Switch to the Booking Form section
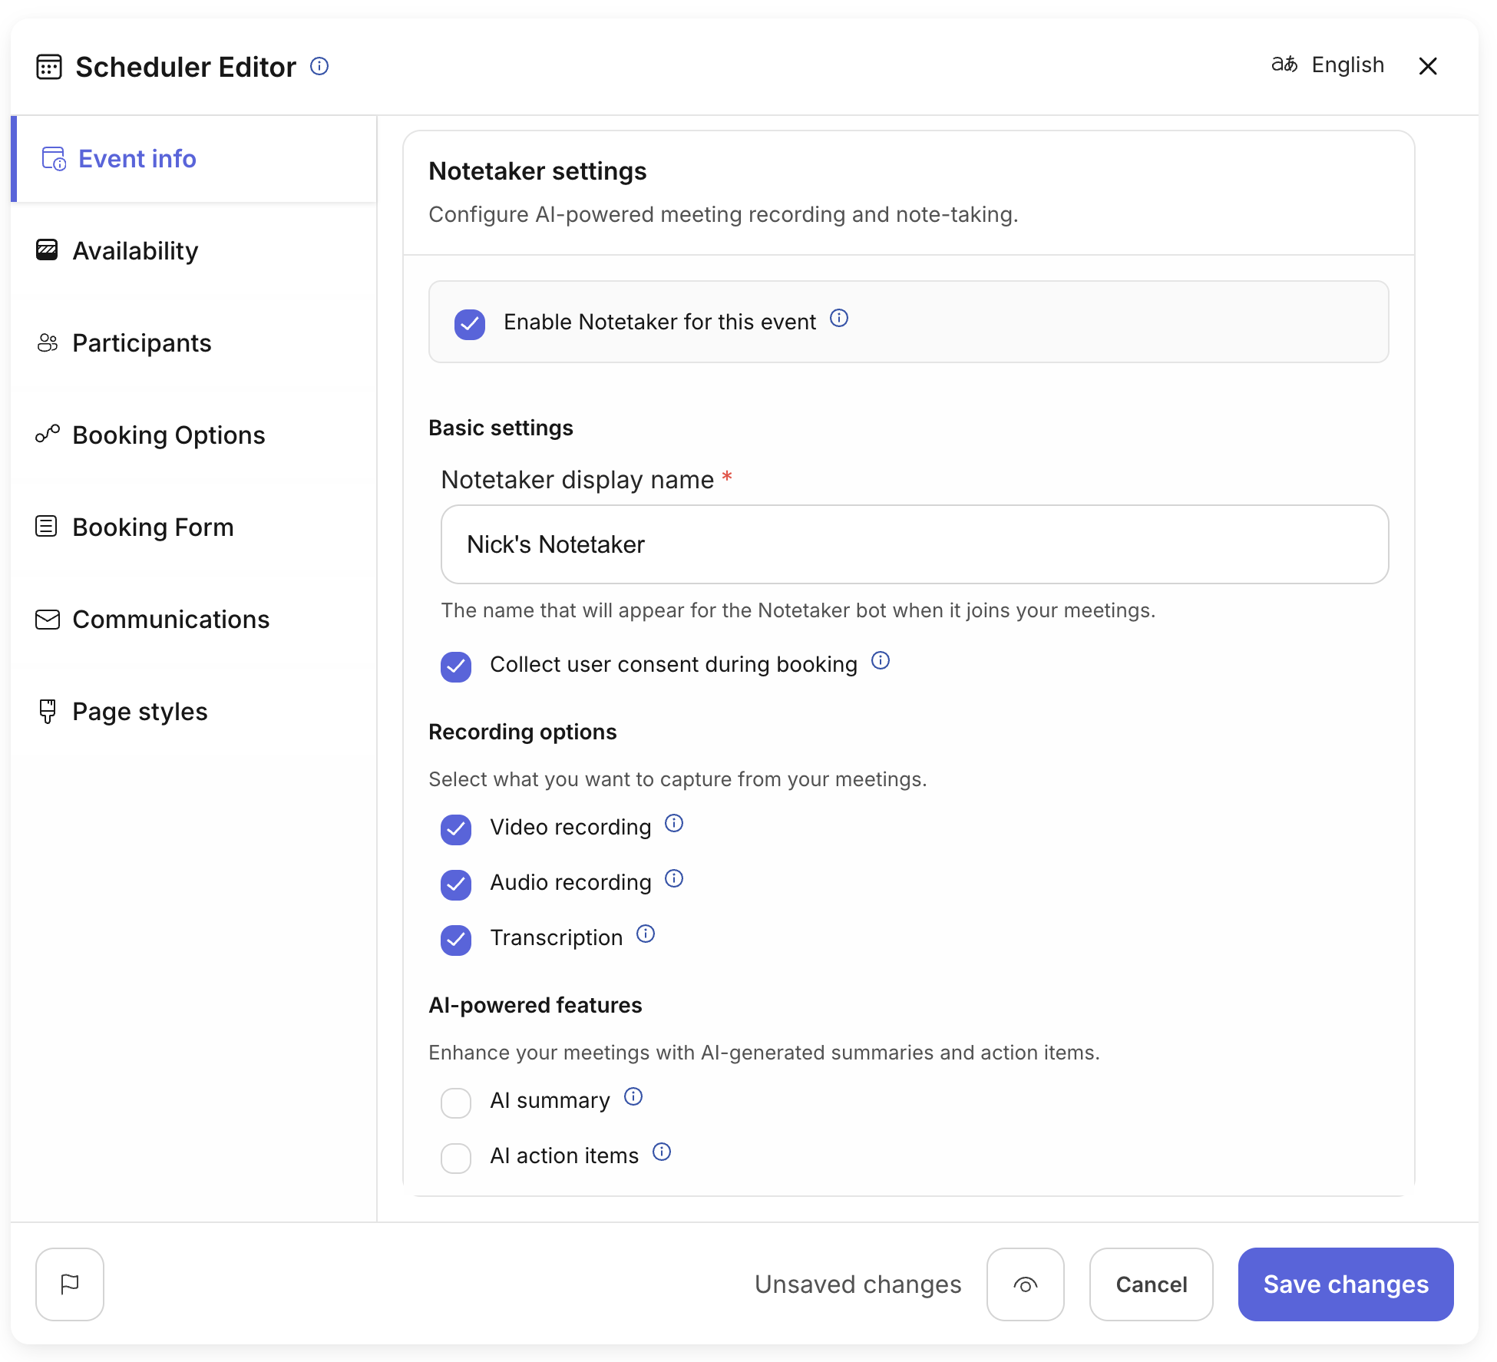 [153, 527]
